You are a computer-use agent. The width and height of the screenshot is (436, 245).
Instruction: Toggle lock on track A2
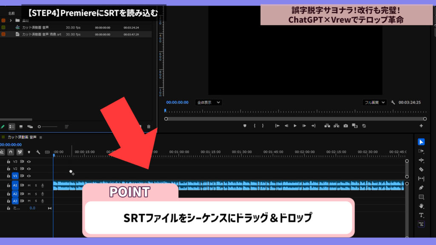click(x=9, y=194)
